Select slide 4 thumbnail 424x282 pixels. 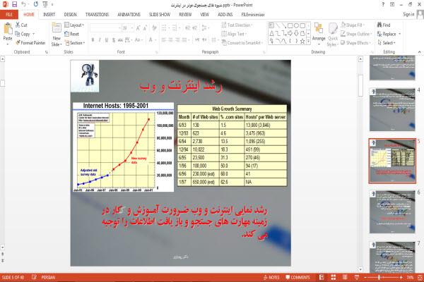tap(391, 109)
